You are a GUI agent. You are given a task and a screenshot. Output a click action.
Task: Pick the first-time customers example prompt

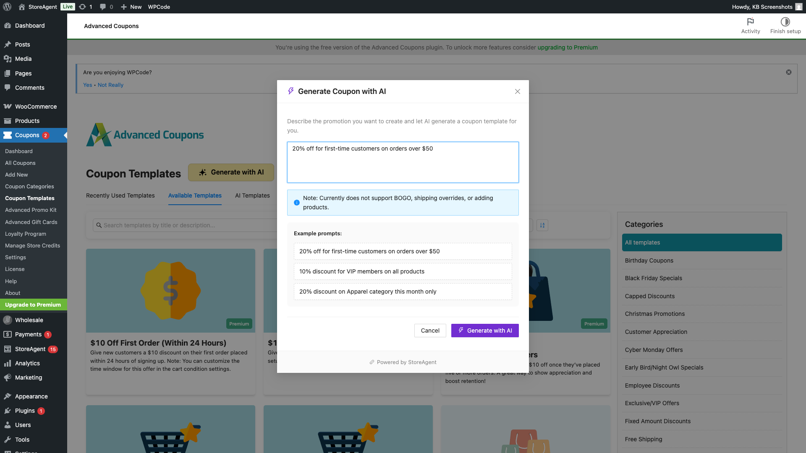tap(403, 251)
